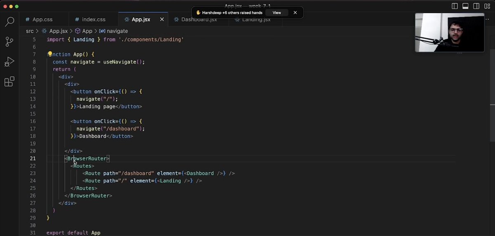This screenshot has width=495, height=236.
Task: Click the presenter webcam thumbnail
Action: [450, 33]
